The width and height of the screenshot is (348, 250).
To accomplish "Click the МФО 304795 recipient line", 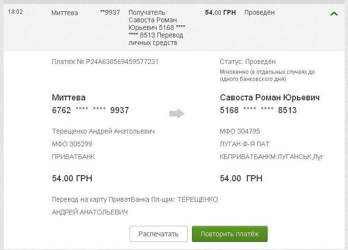I will [240, 131].
